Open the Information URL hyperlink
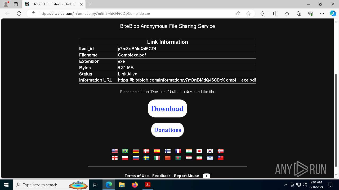This screenshot has height=190, width=339. pyautogui.click(x=187, y=80)
